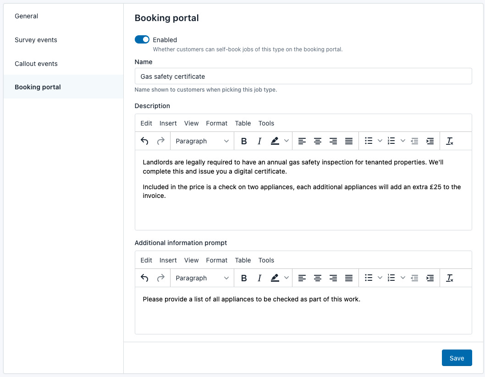Screen dimensions: 485x377
Task: Center align text in Description editor
Action: (317, 141)
